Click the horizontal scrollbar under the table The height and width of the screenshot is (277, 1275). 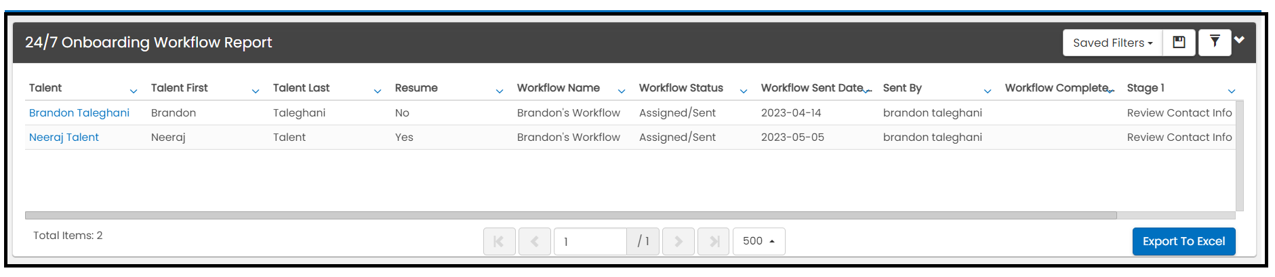pos(569,215)
